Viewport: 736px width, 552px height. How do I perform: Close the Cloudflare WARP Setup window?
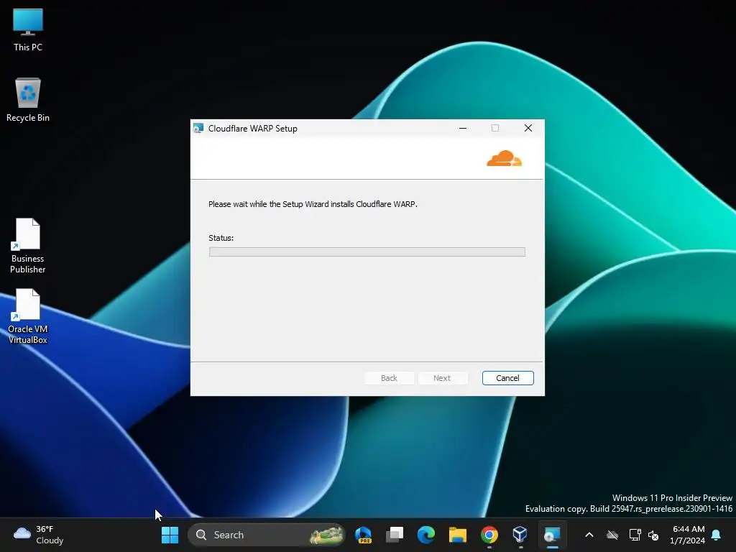click(x=528, y=128)
